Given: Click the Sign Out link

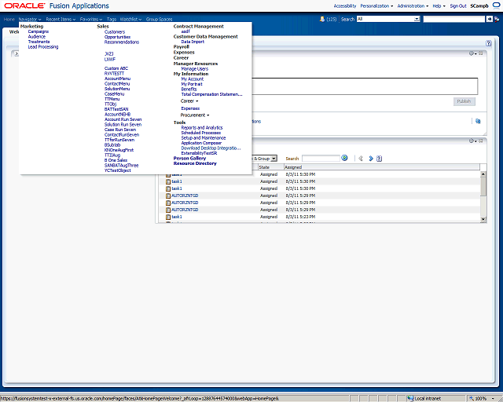Looking at the screenshot, I should point(458,5).
